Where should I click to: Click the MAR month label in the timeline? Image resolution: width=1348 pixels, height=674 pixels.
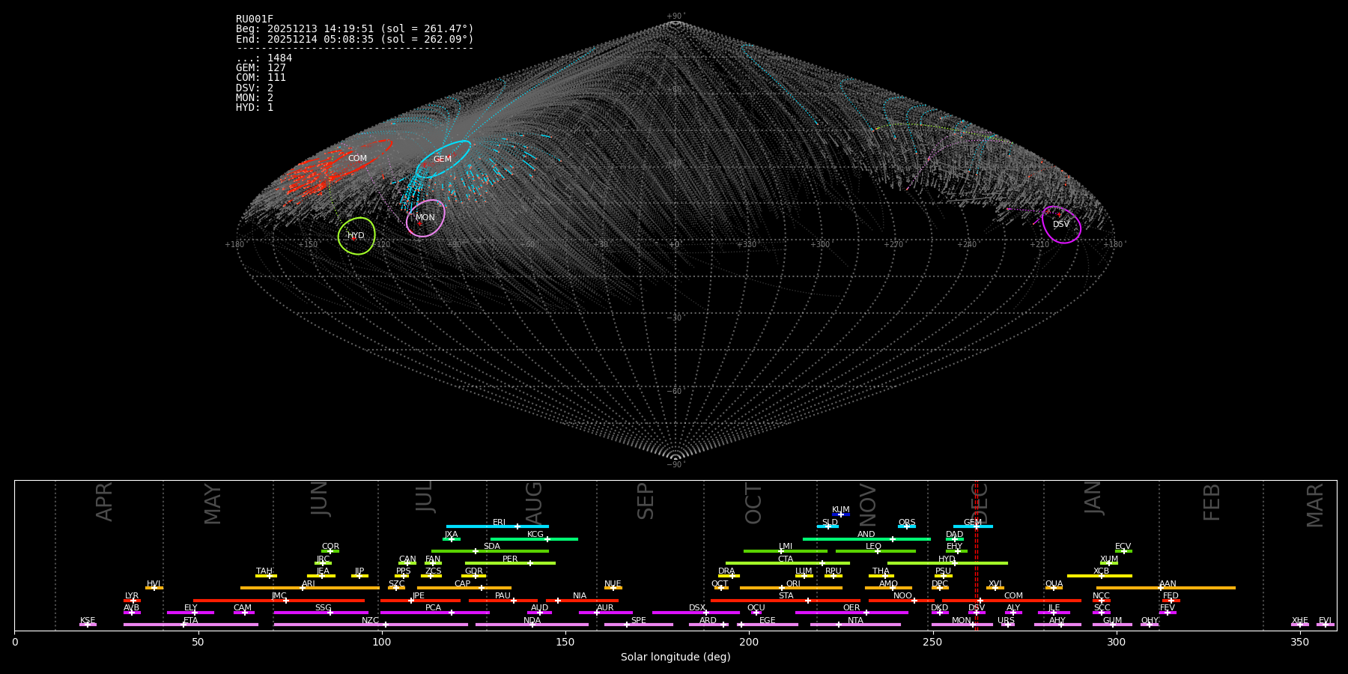click(1315, 506)
